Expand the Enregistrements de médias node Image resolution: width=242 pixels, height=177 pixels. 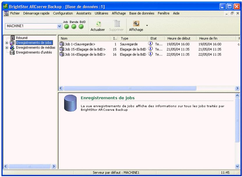7,48
